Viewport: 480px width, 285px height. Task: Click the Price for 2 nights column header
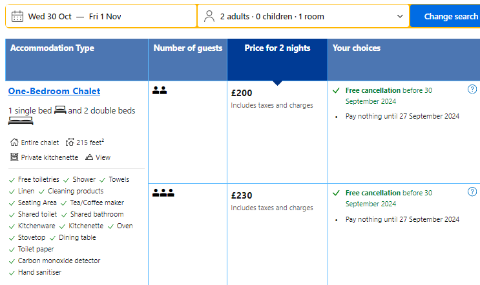point(277,48)
